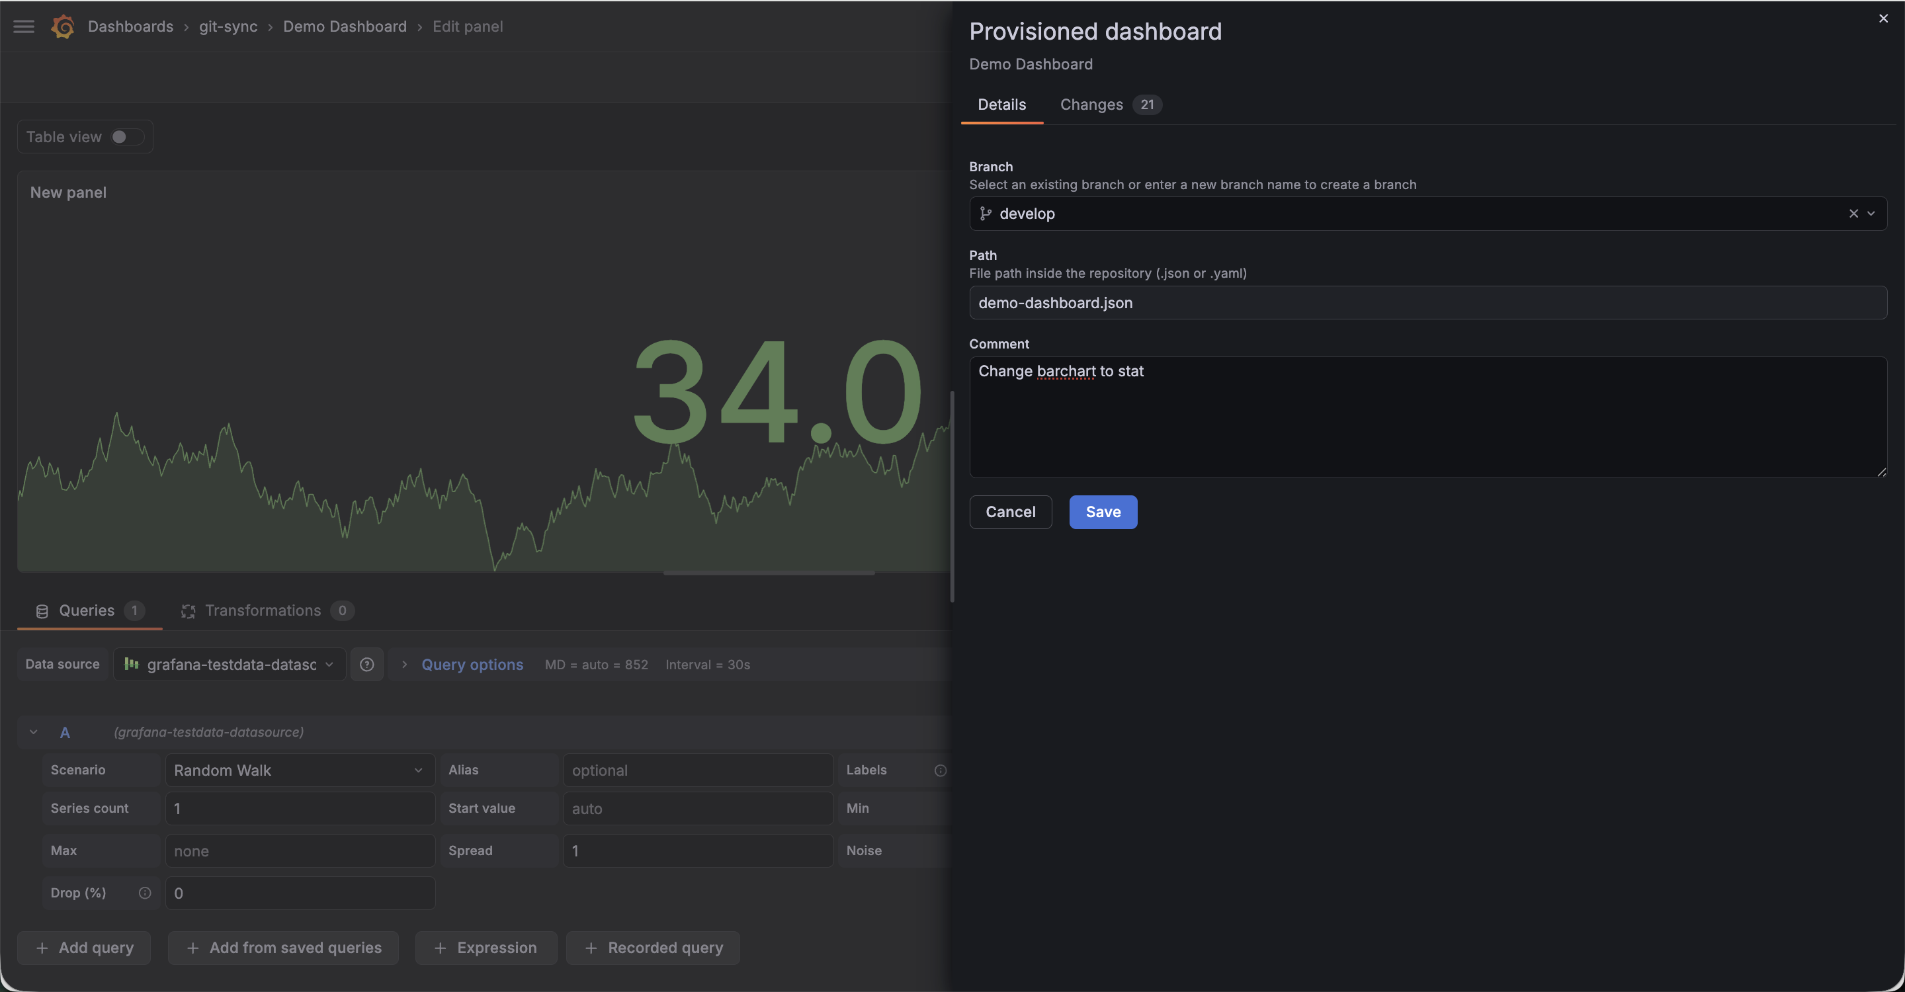
Task: Select the Queries tab database icon
Action: click(x=42, y=610)
